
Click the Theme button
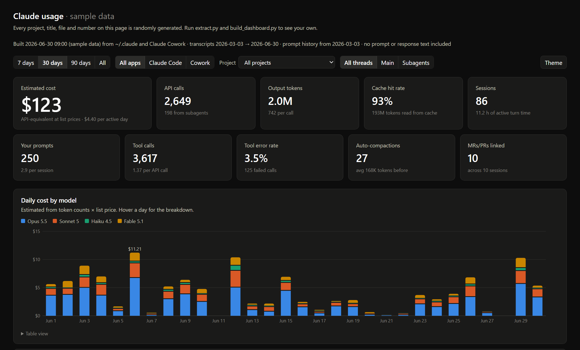pyautogui.click(x=553, y=63)
